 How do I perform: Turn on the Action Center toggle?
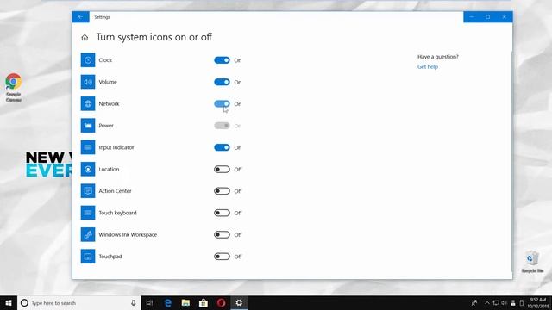[x=222, y=191]
